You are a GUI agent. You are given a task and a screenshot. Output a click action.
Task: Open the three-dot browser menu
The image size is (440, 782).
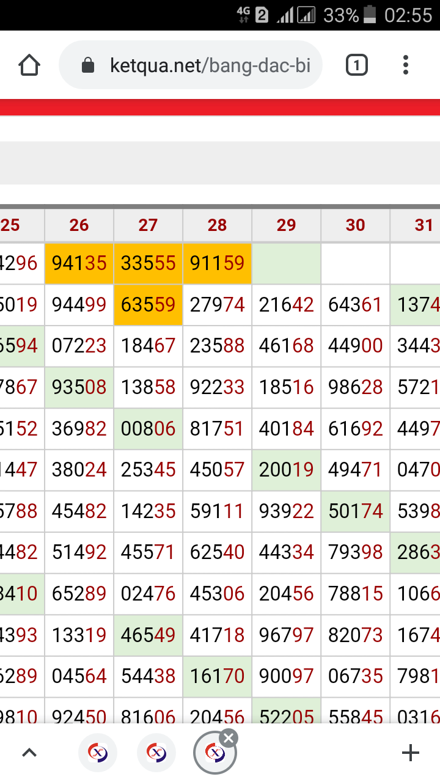406,65
